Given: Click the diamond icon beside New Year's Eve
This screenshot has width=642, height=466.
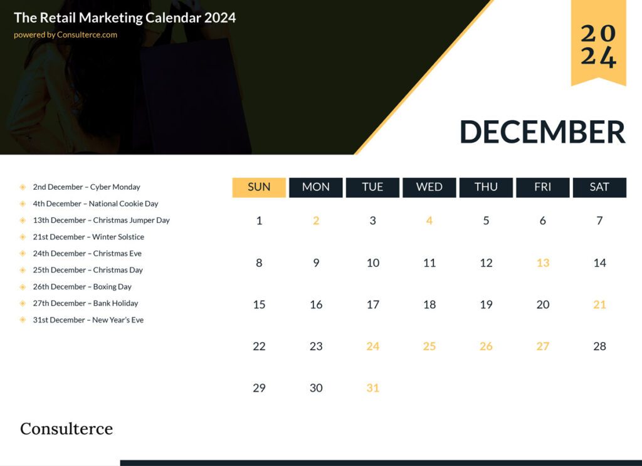Looking at the screenshot, I should pos(23,319).
